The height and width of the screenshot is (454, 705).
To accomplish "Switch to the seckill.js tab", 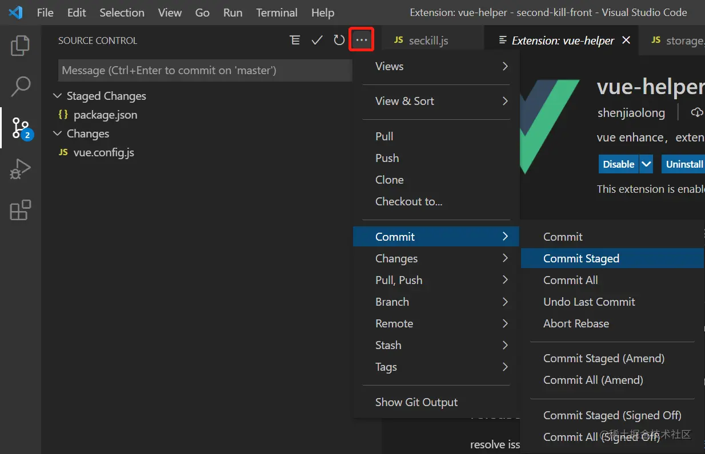I will pyautogui.click(x=432, y=40).
